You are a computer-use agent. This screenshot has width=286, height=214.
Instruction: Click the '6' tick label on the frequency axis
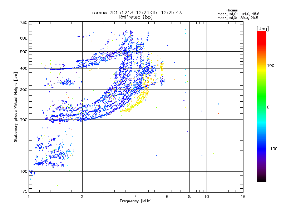tap(167, 197)
